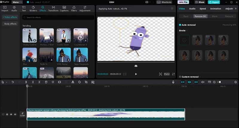Expand more inspector tabs chevron
Image resolution: width=239 pixels, height=128 pixels.
(236, 9)
